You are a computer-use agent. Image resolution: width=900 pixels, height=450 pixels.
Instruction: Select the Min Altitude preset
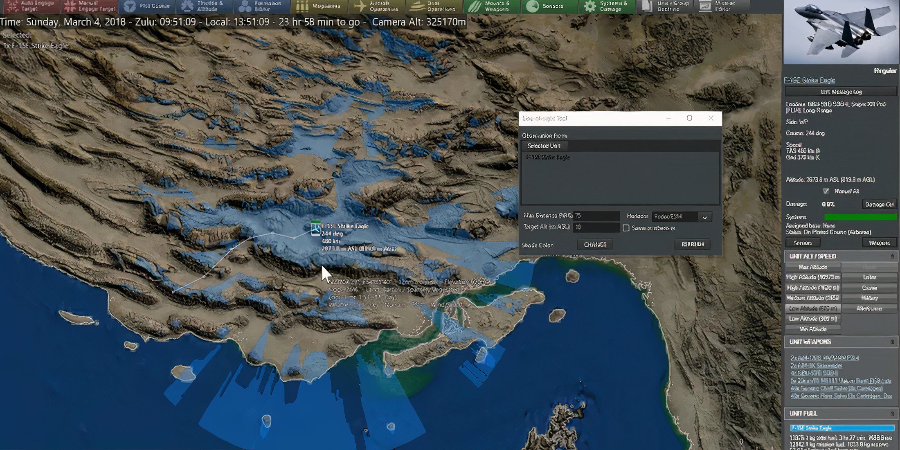813,329
